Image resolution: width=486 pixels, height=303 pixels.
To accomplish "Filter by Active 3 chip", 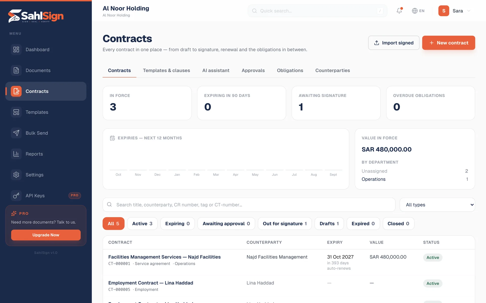I will click(142, 223).
